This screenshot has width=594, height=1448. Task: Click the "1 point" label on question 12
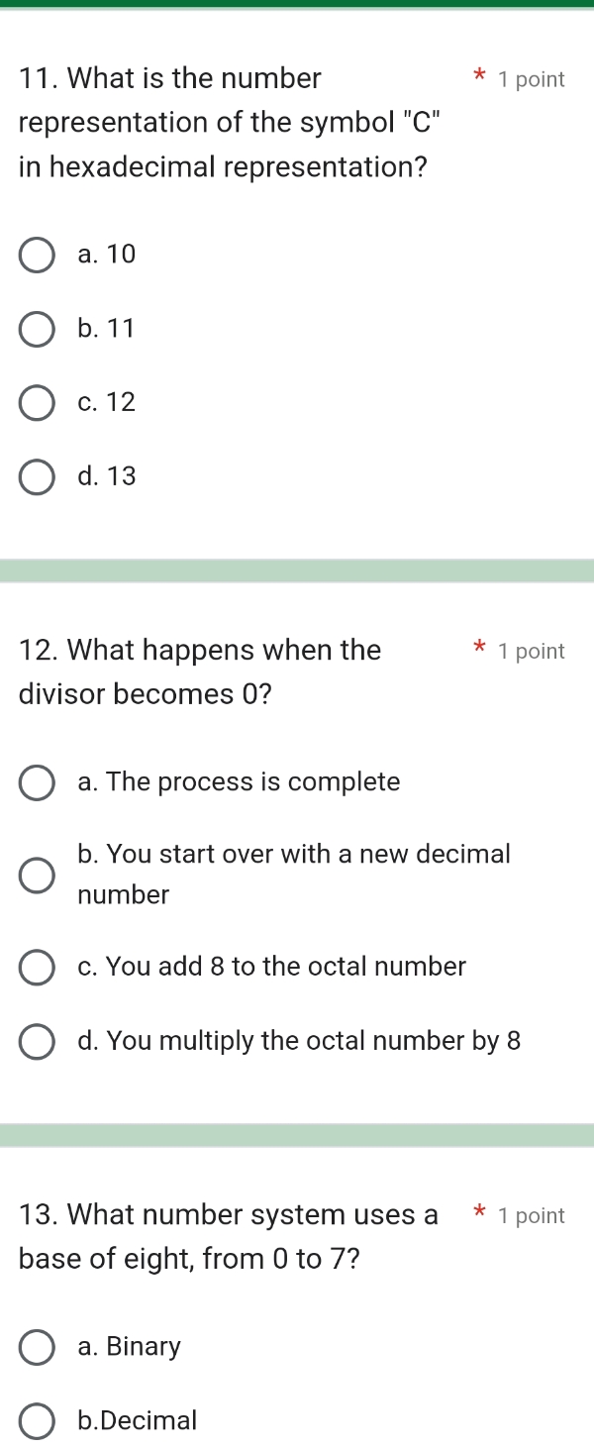coord(532,651)
